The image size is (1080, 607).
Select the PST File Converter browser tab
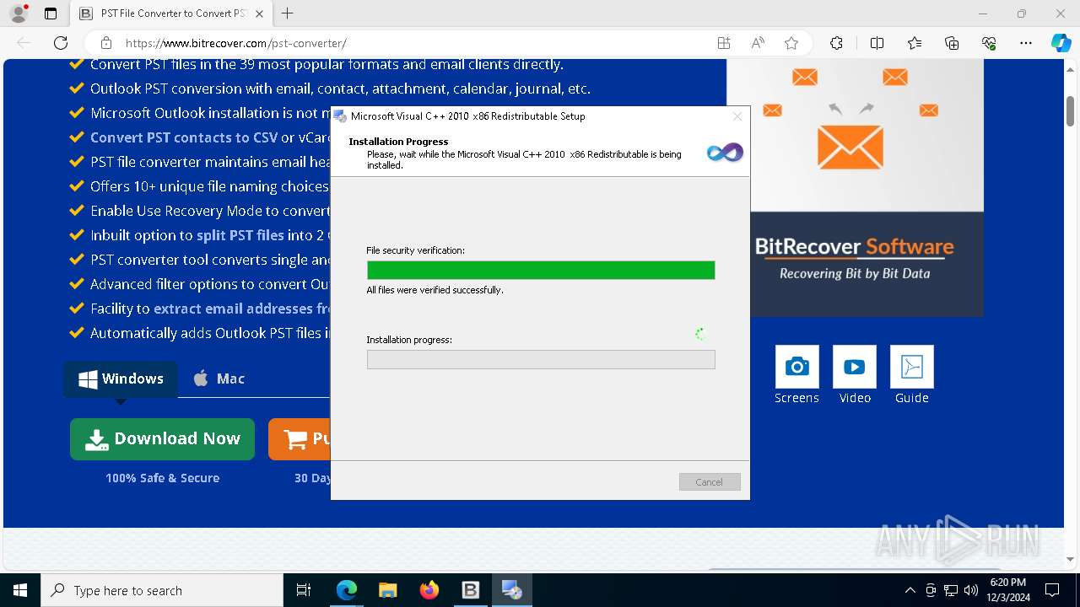tap(170, 14)
